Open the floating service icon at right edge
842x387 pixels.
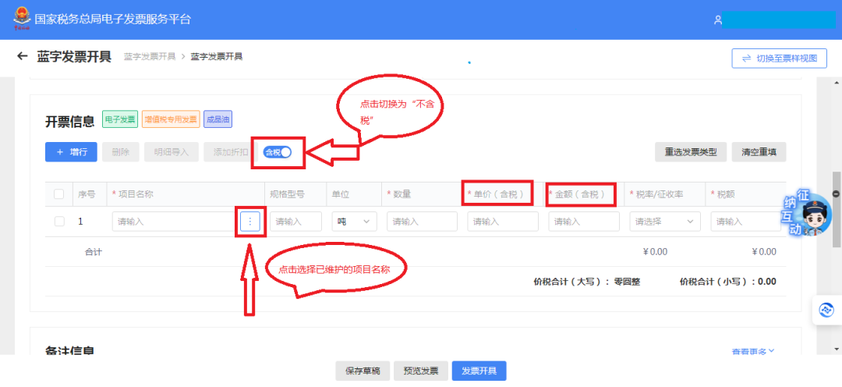[x=826, y=310]
